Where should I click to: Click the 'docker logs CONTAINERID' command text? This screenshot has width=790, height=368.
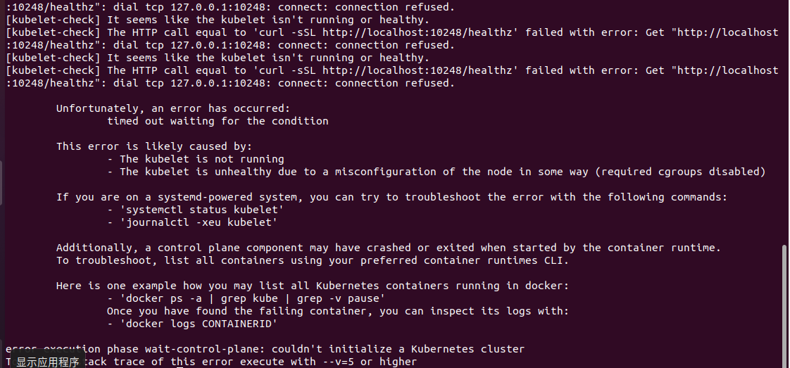[199, 324]
